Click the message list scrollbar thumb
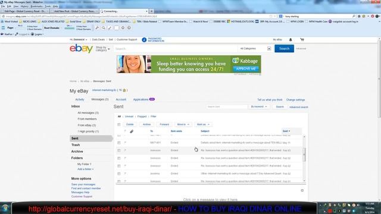This screenshot has height=214, width=381. coord(304,155)
